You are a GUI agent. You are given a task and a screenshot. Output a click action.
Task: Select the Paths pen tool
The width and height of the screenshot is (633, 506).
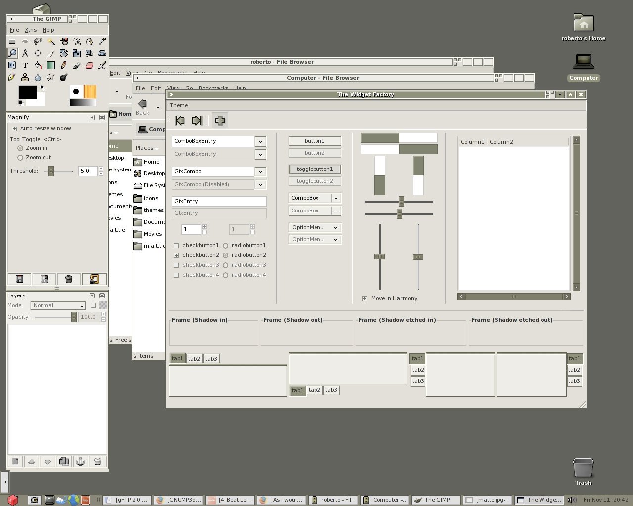90,42
